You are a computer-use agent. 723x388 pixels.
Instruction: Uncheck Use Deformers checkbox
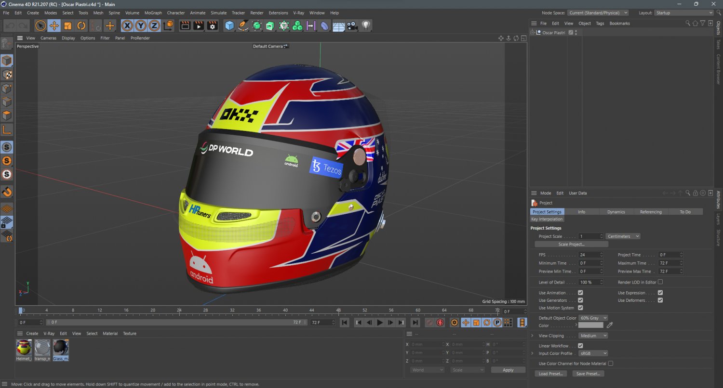(x=660, y=300)
